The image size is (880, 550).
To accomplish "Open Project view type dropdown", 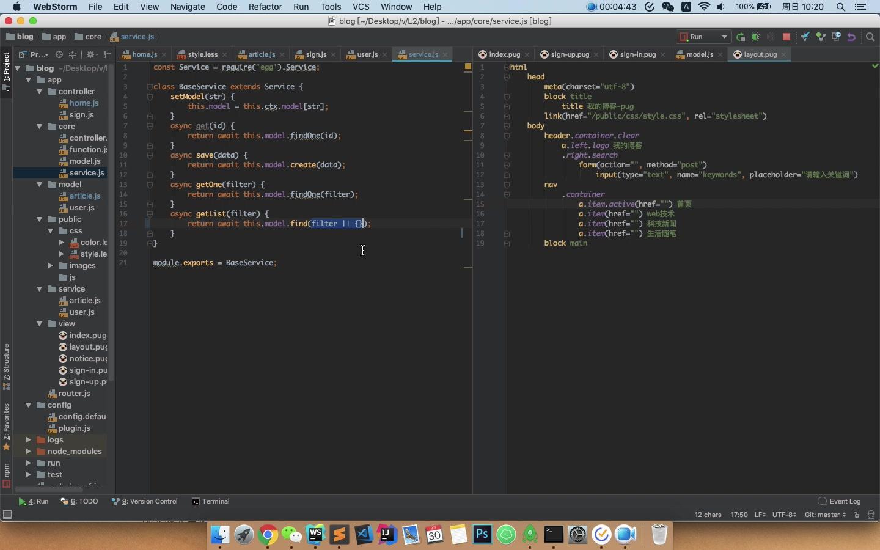I will pos(34,54).
